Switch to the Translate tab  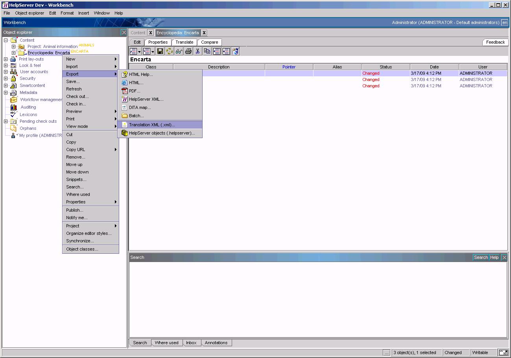[184, 42]
